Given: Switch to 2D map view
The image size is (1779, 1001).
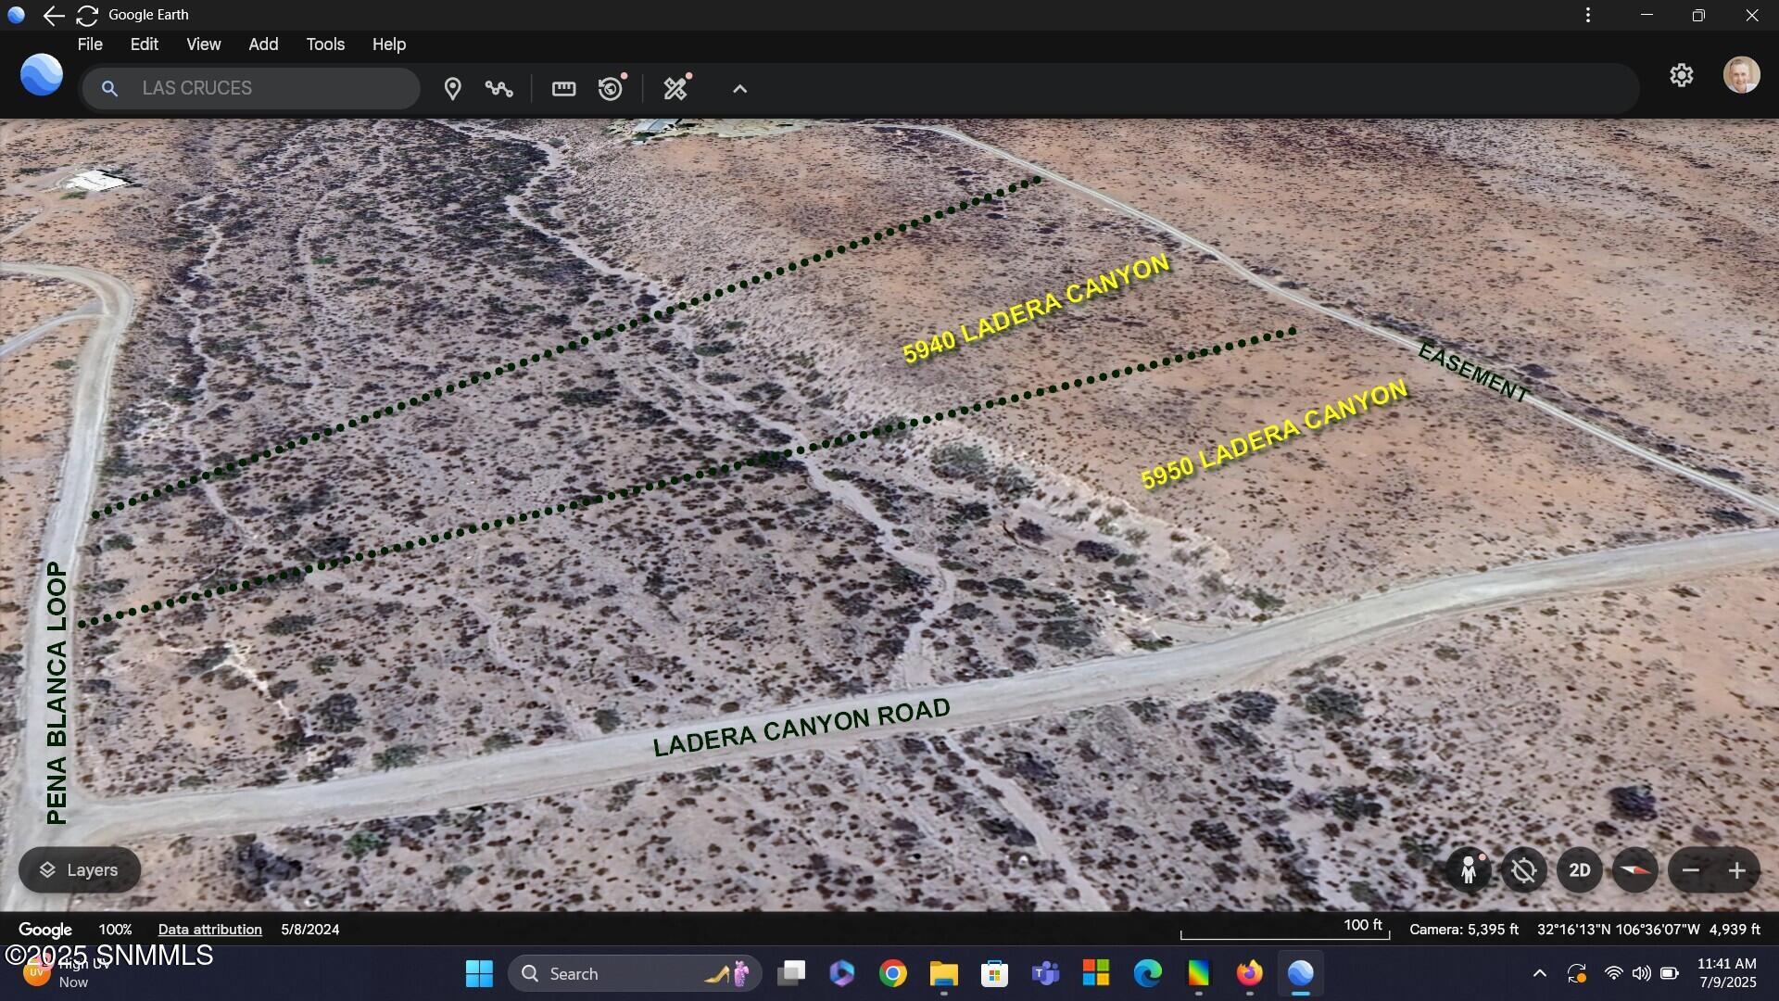Looking at the screenshot, I should click(1579, 870).
